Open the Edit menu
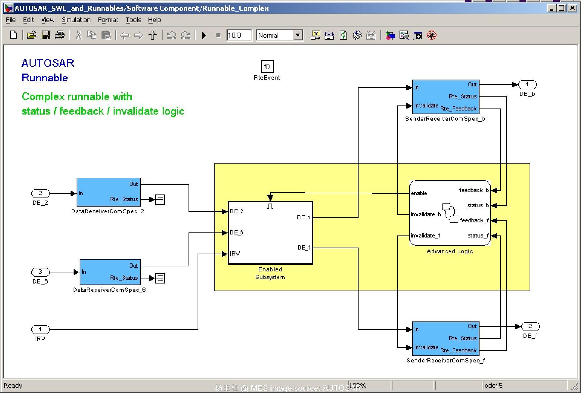The height and width of the screenshot is (393, 581). [x=28, y=20]
